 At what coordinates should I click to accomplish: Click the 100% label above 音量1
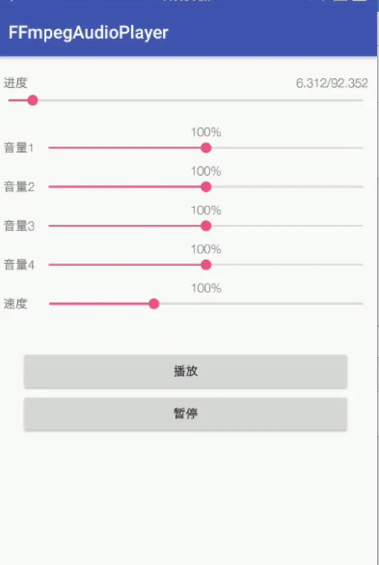(x=205, y=131)
